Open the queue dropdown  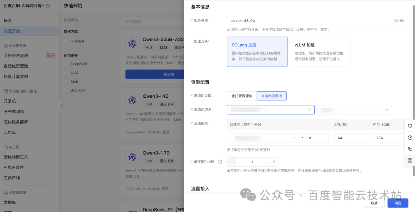pyautogui.click(x=354, y=110)
